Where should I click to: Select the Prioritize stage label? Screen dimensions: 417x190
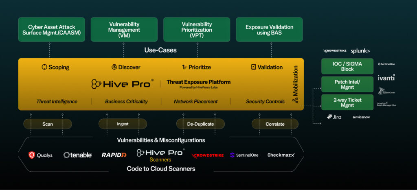pyautogui.click(x=196, y=67)
